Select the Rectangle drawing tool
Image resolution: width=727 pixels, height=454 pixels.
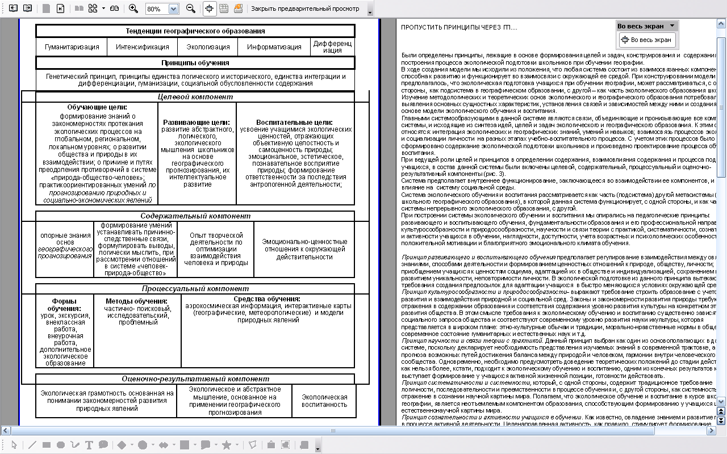tap(47, 445)
